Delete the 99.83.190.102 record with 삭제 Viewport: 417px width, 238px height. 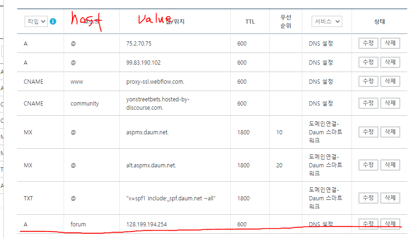pos(390,62)
